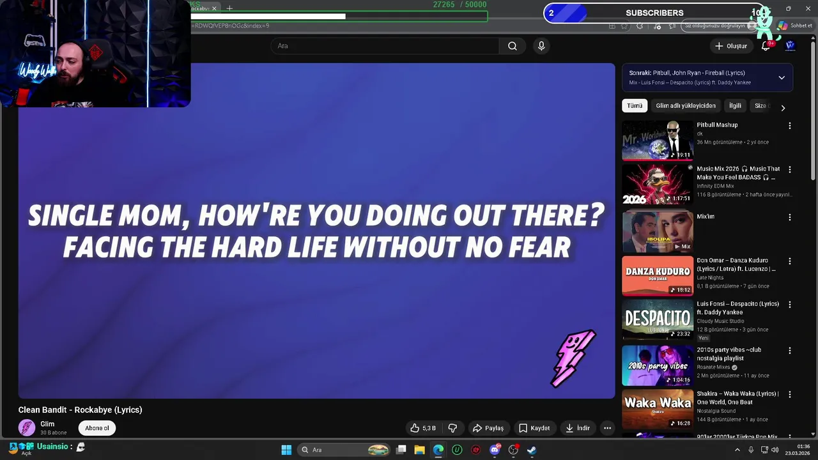The width and height of the screenshot is (818, 460).
Task: Select the İlgili filter chip
Action: click(x=736, y=106)
